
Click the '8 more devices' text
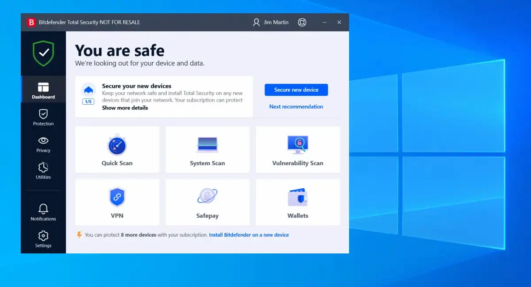pos(139,235)
